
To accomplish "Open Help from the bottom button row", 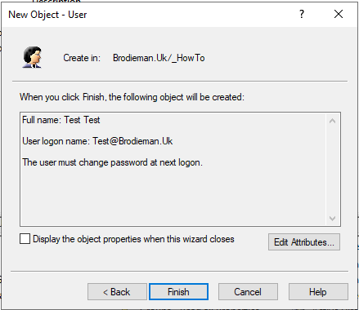I will 318,292.
